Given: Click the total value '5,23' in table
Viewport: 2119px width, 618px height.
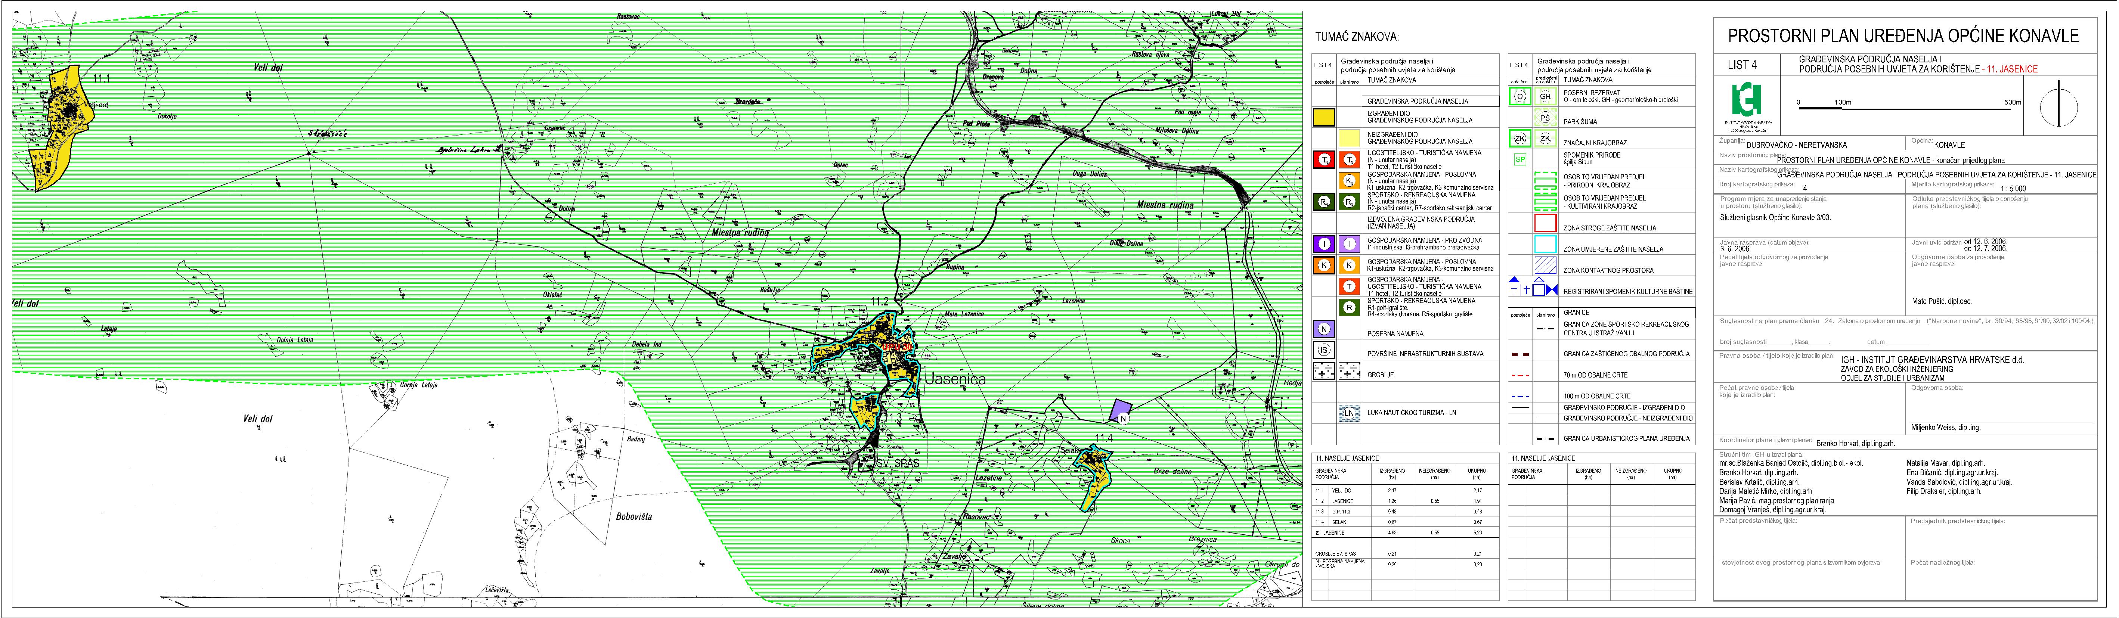Looking at the screenshot, I should [x=1477, y=533].
